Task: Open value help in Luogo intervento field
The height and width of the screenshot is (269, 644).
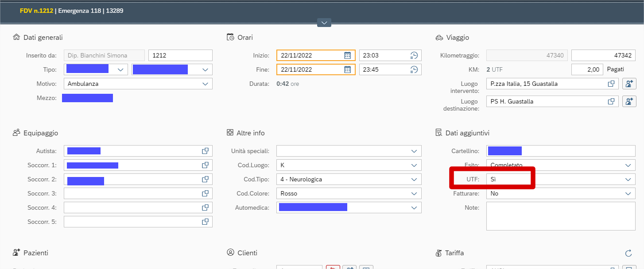Action: pyautogui.click(x=611, y=84)
